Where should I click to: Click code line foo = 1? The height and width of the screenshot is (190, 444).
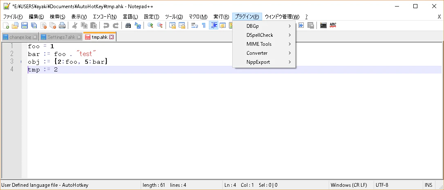pos(41,46)
